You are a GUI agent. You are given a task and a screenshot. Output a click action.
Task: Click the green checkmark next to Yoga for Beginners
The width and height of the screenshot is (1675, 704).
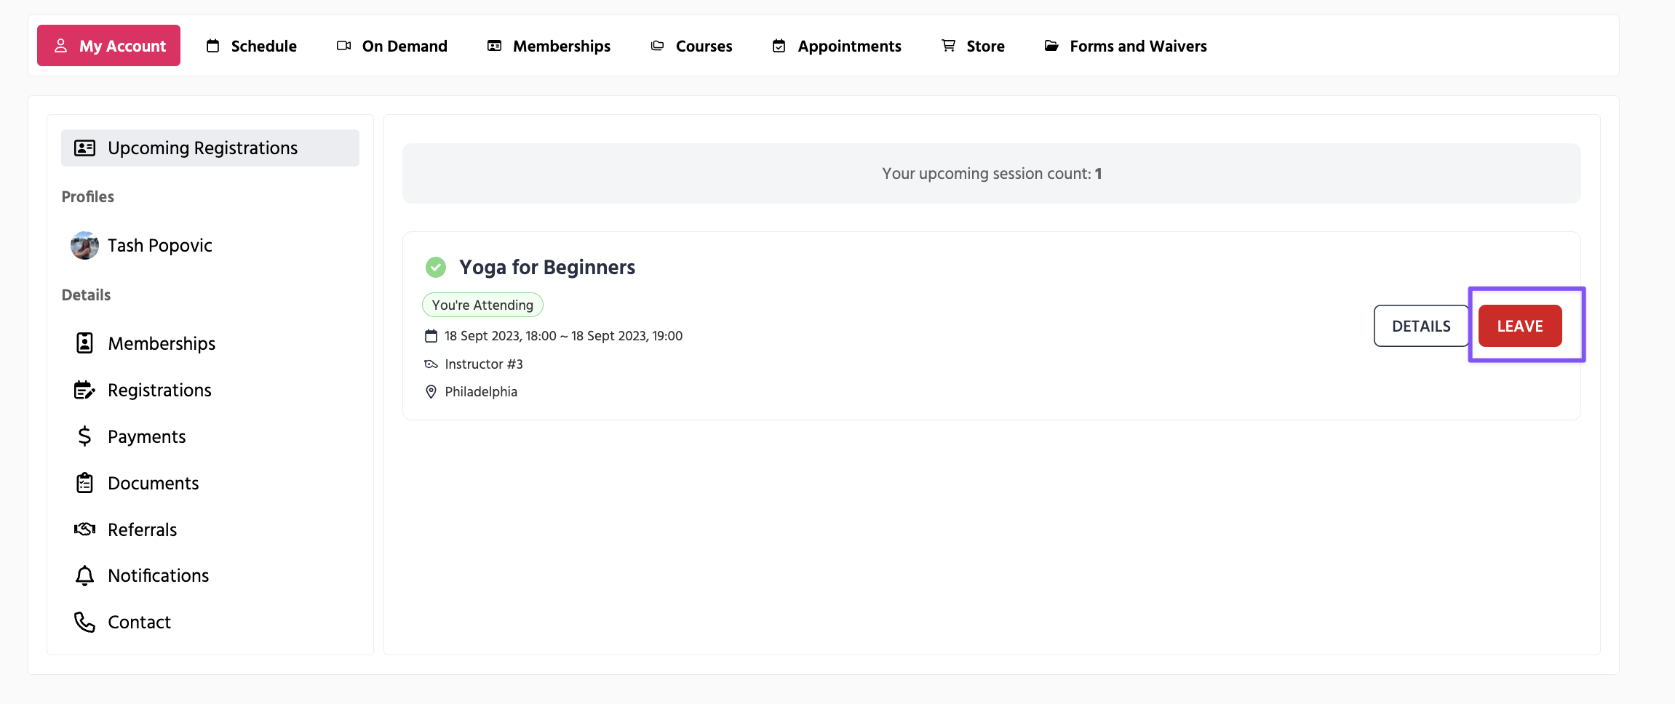[x=436, y=268]
